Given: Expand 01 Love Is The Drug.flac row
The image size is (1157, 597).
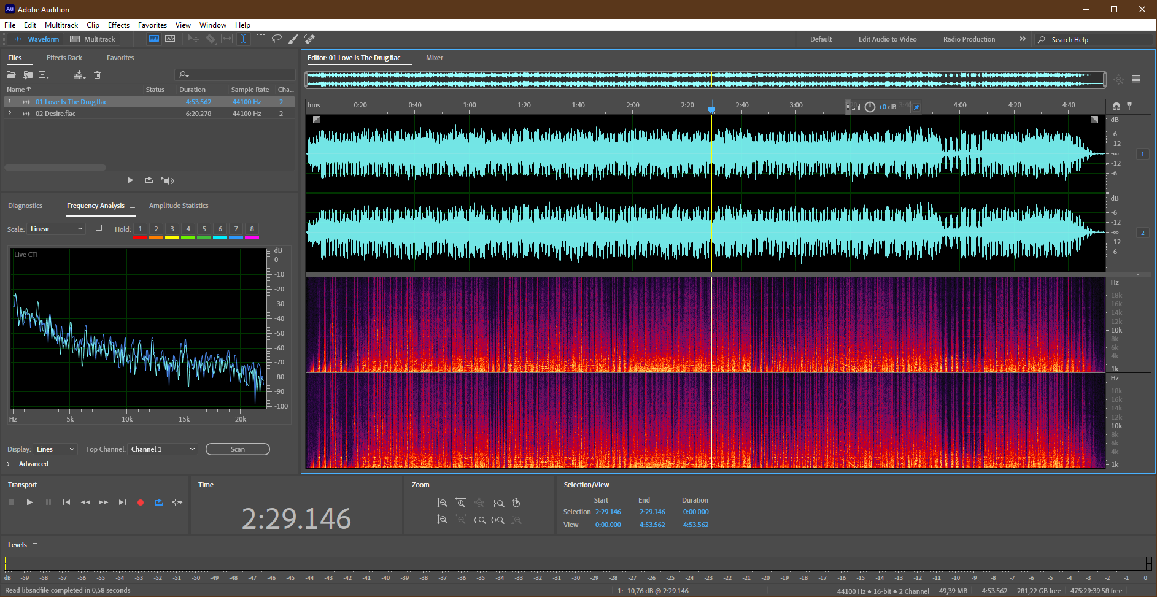Looking at the screenshot, I should click(x=9, y=101).
